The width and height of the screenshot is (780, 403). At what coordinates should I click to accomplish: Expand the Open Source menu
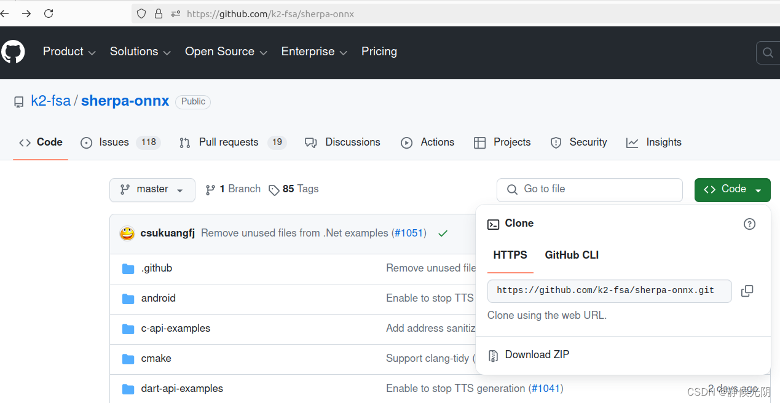tap(226, 52)
